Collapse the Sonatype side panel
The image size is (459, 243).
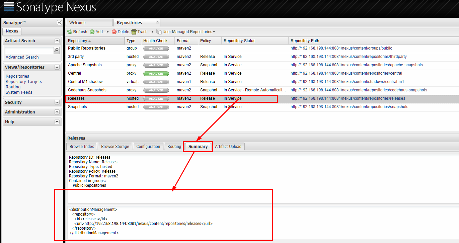pos(59,23)
